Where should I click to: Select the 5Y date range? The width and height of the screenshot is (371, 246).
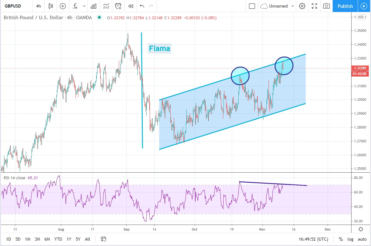pyautogui.click(x=78, y=239)
